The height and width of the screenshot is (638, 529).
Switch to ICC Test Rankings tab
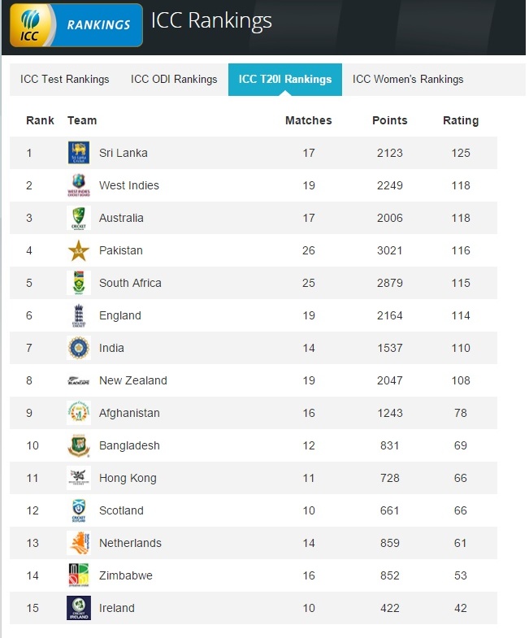tap(65, 80)
